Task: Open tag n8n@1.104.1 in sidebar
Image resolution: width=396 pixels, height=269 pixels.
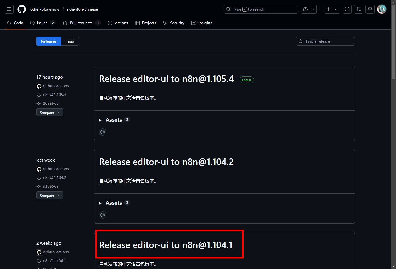Action: tap(55, 261)
